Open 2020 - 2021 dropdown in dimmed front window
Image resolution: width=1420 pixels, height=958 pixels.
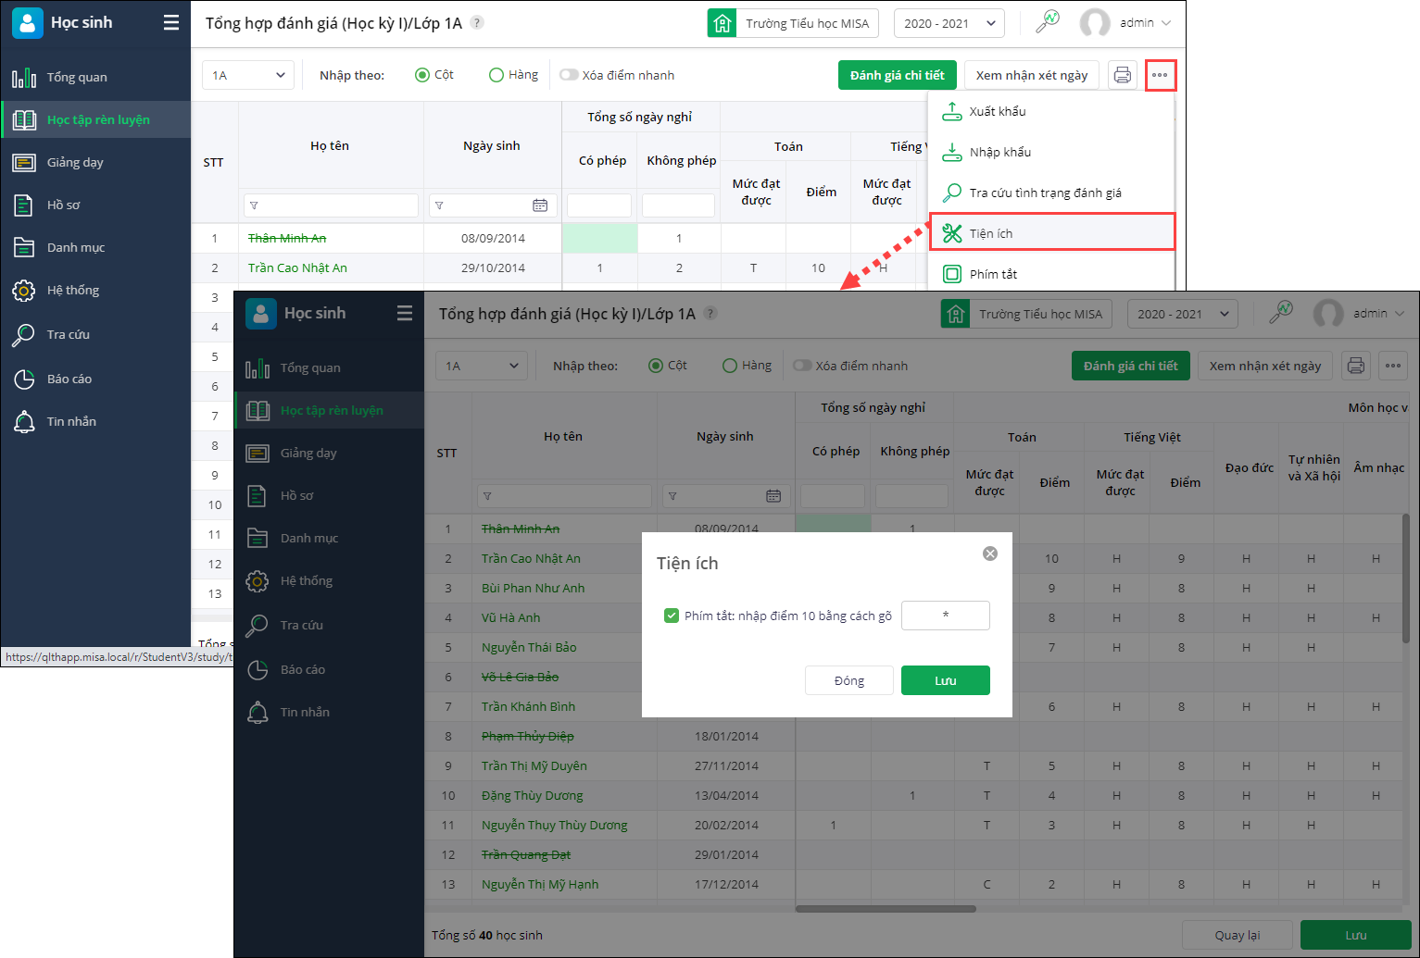1183,314
